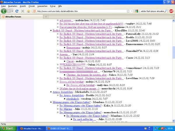The width and height of the screenshot is (175, 131).
Task: Open the '***KREISCH!!!!!!!***' link
Action: tap(72, 65)
